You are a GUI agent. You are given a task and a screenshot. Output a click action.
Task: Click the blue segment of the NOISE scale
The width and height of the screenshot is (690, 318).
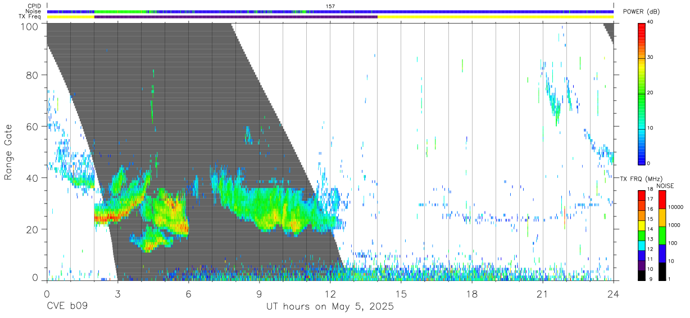[x=662, y=253]
